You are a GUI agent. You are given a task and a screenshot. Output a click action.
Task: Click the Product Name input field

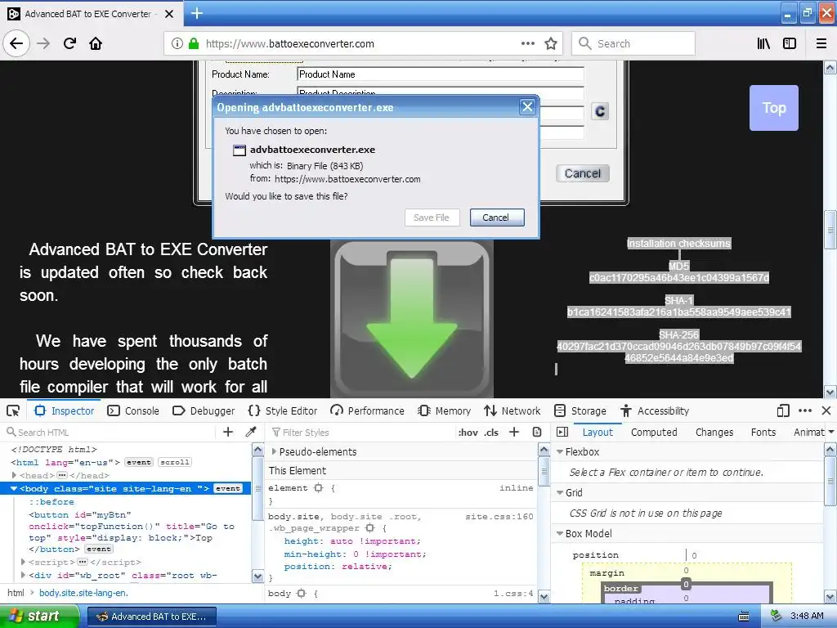[x=441, y=74]
